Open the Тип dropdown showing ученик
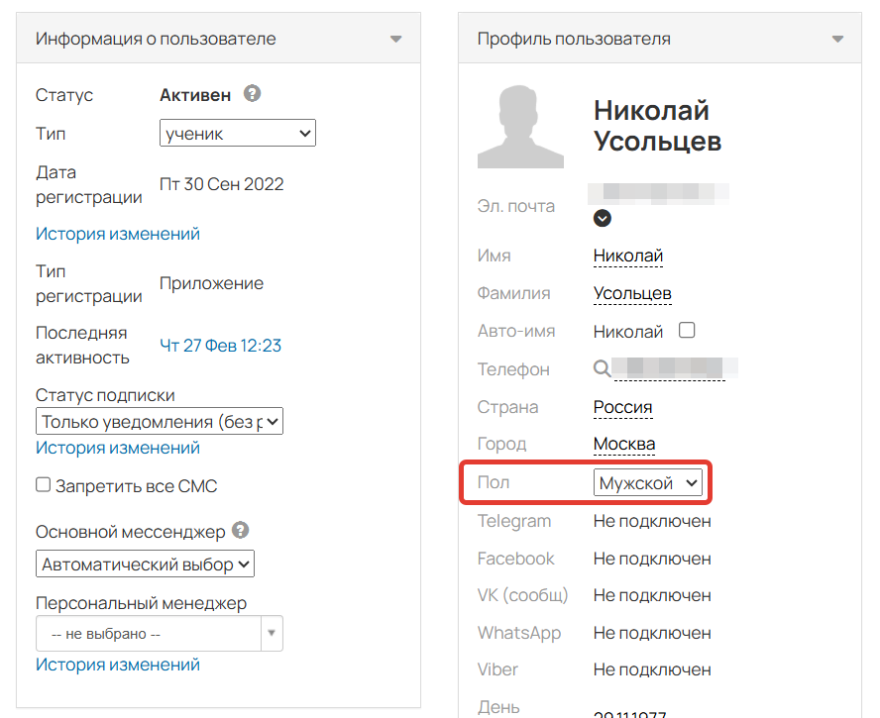 pos(238,133)
